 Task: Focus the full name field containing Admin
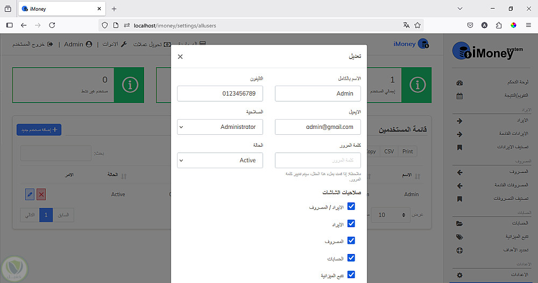pos(318,93)
